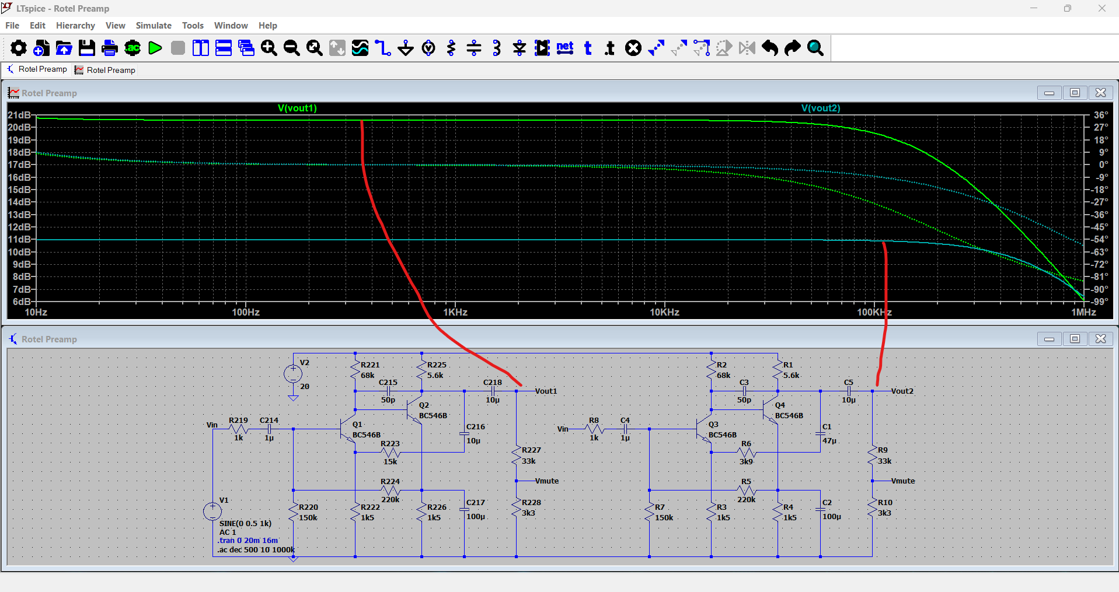Select the Text comment tool
This screenshot has width=1119, height=592.
pos(588,48)
